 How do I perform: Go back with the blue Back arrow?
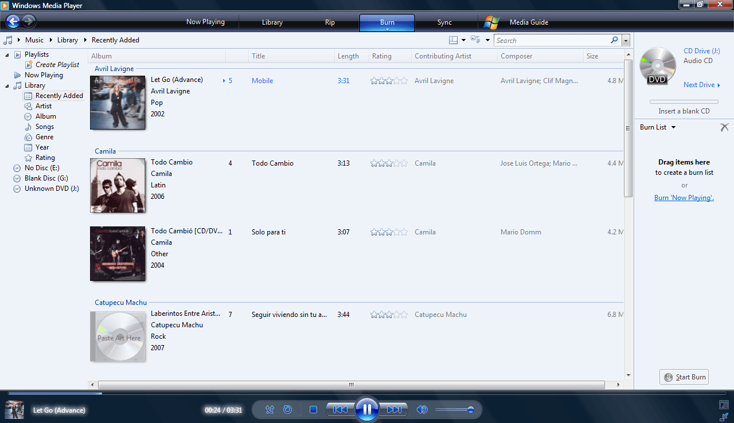[13, 22]
